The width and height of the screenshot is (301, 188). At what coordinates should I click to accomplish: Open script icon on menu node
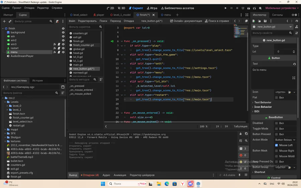coord(59,52)
